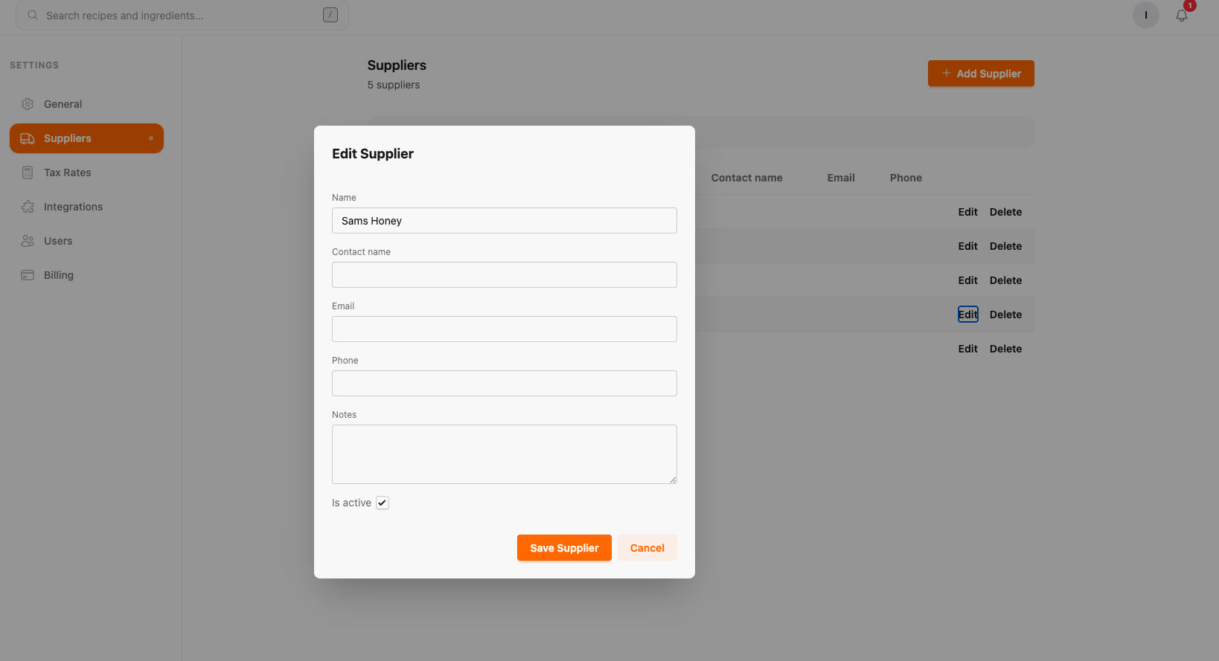Viewport: 1219px width, 661px height.
Task: Click the Add Supplier button
Action: click(981, 74)
